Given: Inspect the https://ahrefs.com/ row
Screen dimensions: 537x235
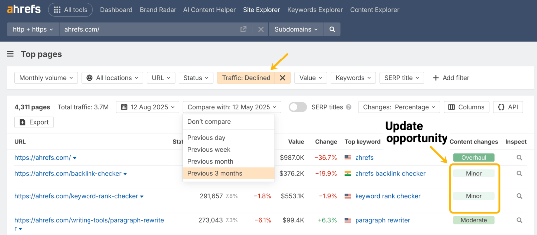Looking at the screenshot, I should pyautogui.click(x=519, y=158).
